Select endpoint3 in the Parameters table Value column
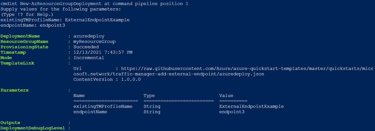The width and height of the screenshot is (375, 131). (x=232, y=112)
